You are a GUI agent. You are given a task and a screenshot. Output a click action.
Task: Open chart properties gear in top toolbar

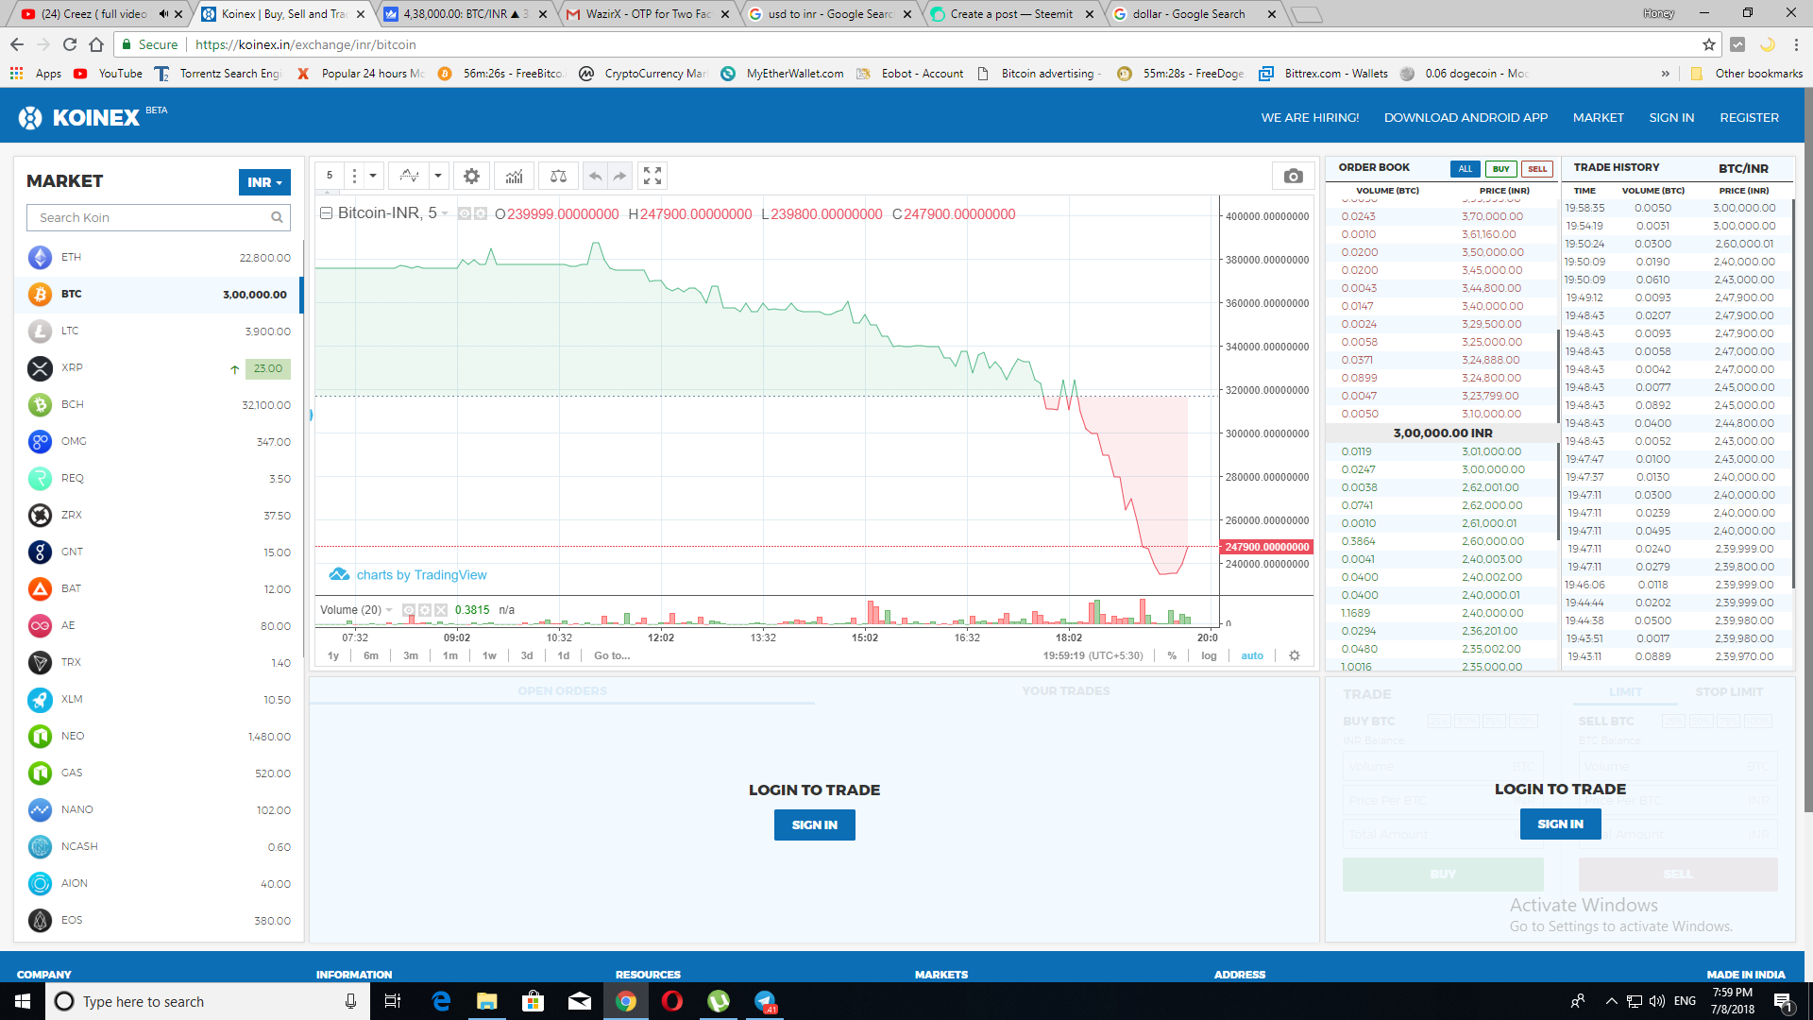click(x=471, y=176)
